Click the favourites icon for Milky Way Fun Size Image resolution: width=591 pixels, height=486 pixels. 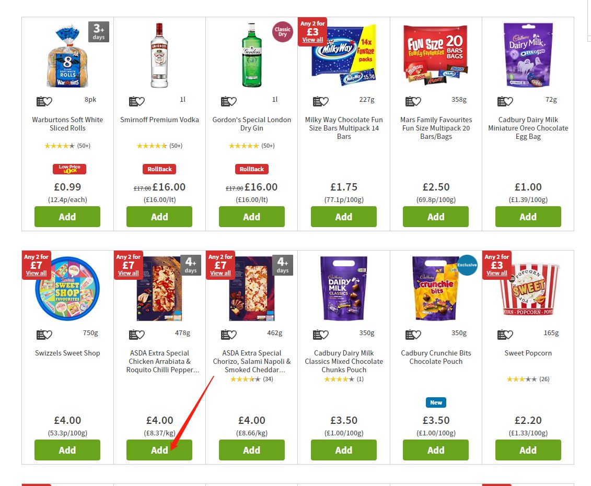click(x=320, y=101)
